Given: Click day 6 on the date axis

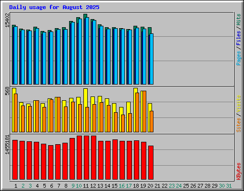Looking at the screenshot, I should 51,186.
